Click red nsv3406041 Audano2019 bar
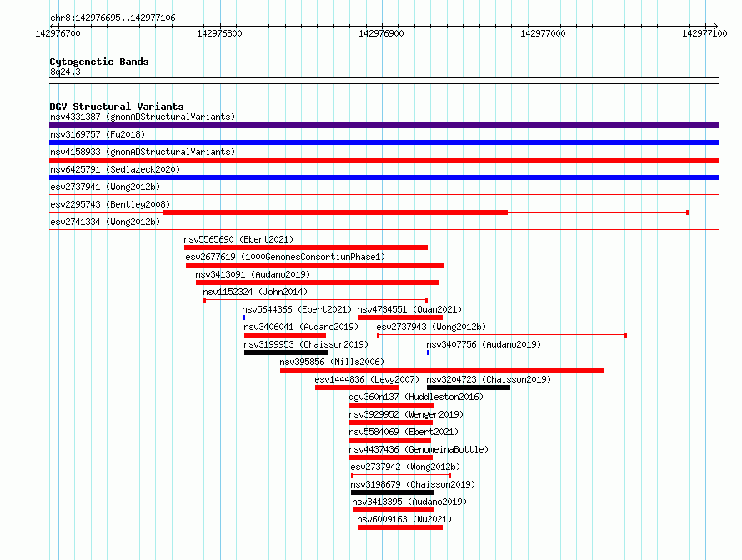This screenshot has width=742, height=560. coord(285,335)
